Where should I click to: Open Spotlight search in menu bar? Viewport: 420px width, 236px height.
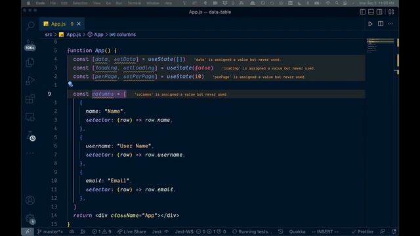(337, 3)
